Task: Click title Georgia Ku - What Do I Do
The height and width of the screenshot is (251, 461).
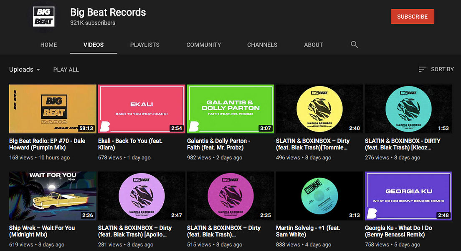Action: point(398,231)
